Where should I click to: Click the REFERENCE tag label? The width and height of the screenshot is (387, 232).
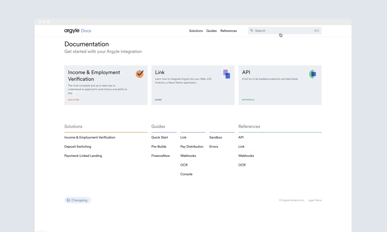tap(248, 100)
